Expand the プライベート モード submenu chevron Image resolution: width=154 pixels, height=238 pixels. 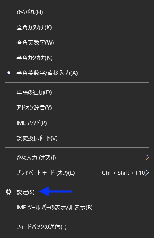pyautogui.click(x=147, y=173)
